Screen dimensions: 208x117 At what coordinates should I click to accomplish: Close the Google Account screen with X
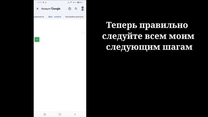click(x=37, y=9)
